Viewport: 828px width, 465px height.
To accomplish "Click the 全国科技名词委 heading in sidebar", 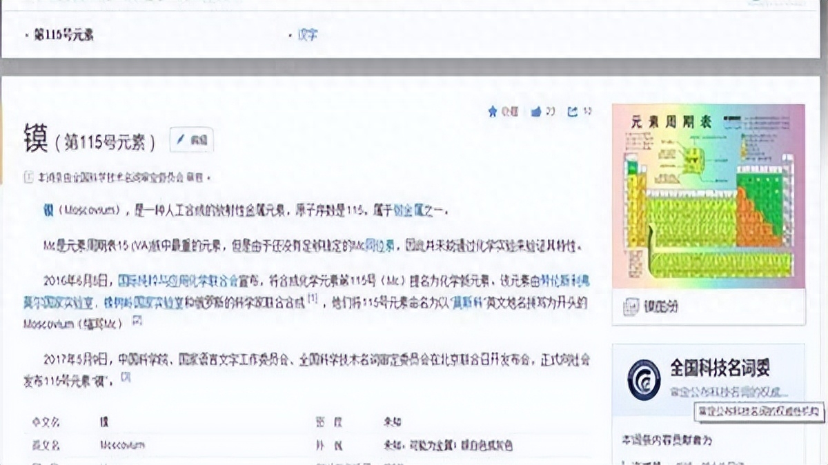I will [x=720, y=368].
